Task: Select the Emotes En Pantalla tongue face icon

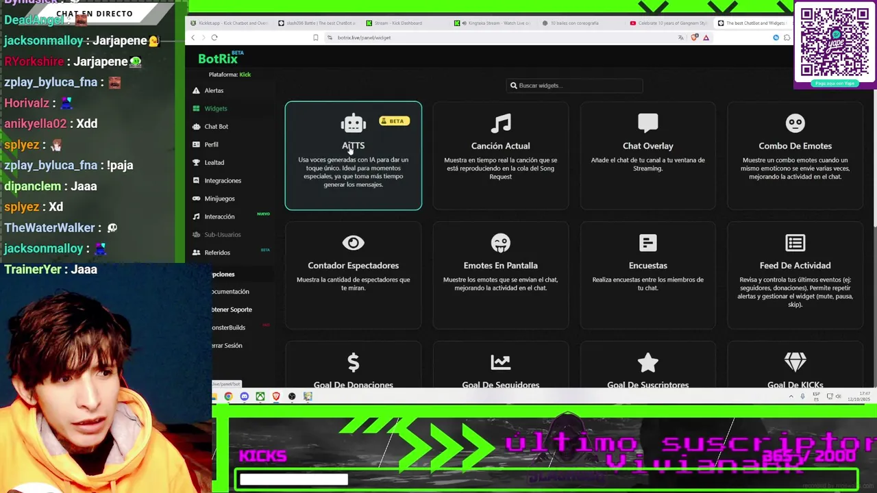Action: click(x=501, y=243)
